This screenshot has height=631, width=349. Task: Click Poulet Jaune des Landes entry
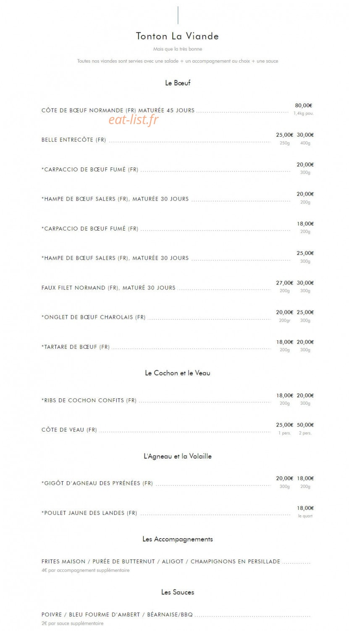(x=89, y=513)
